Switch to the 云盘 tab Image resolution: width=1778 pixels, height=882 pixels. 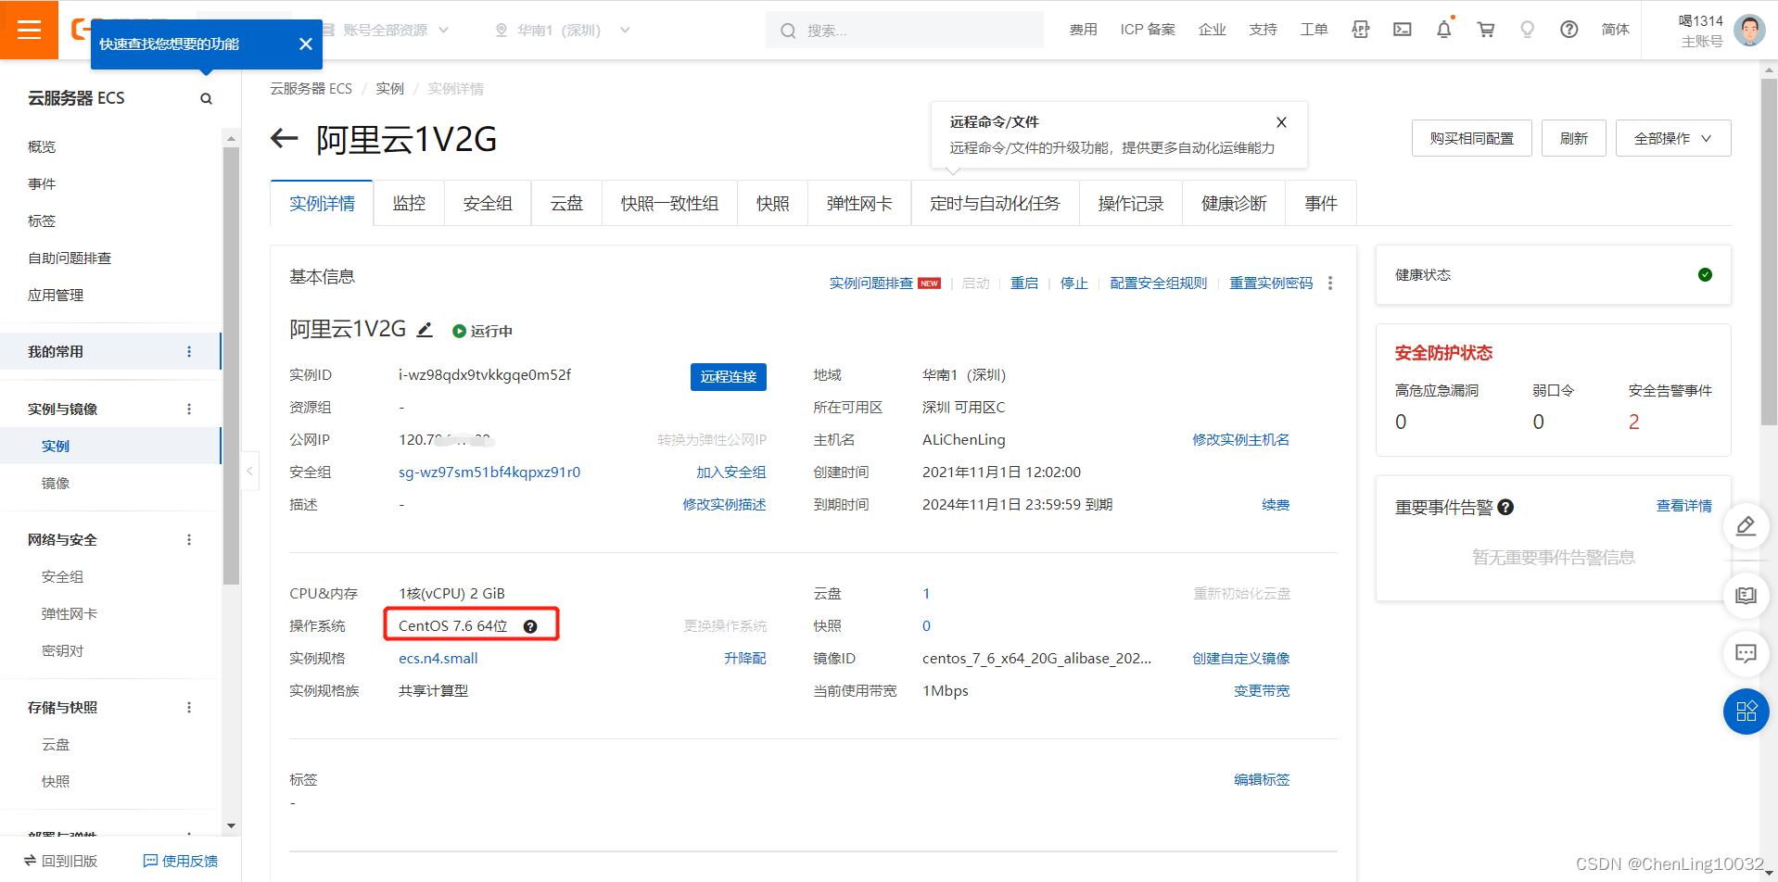566,203
